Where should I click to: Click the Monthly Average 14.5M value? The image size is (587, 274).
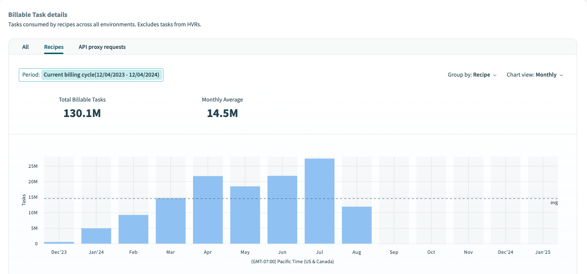pyautogui.click(x=223, y=113)
